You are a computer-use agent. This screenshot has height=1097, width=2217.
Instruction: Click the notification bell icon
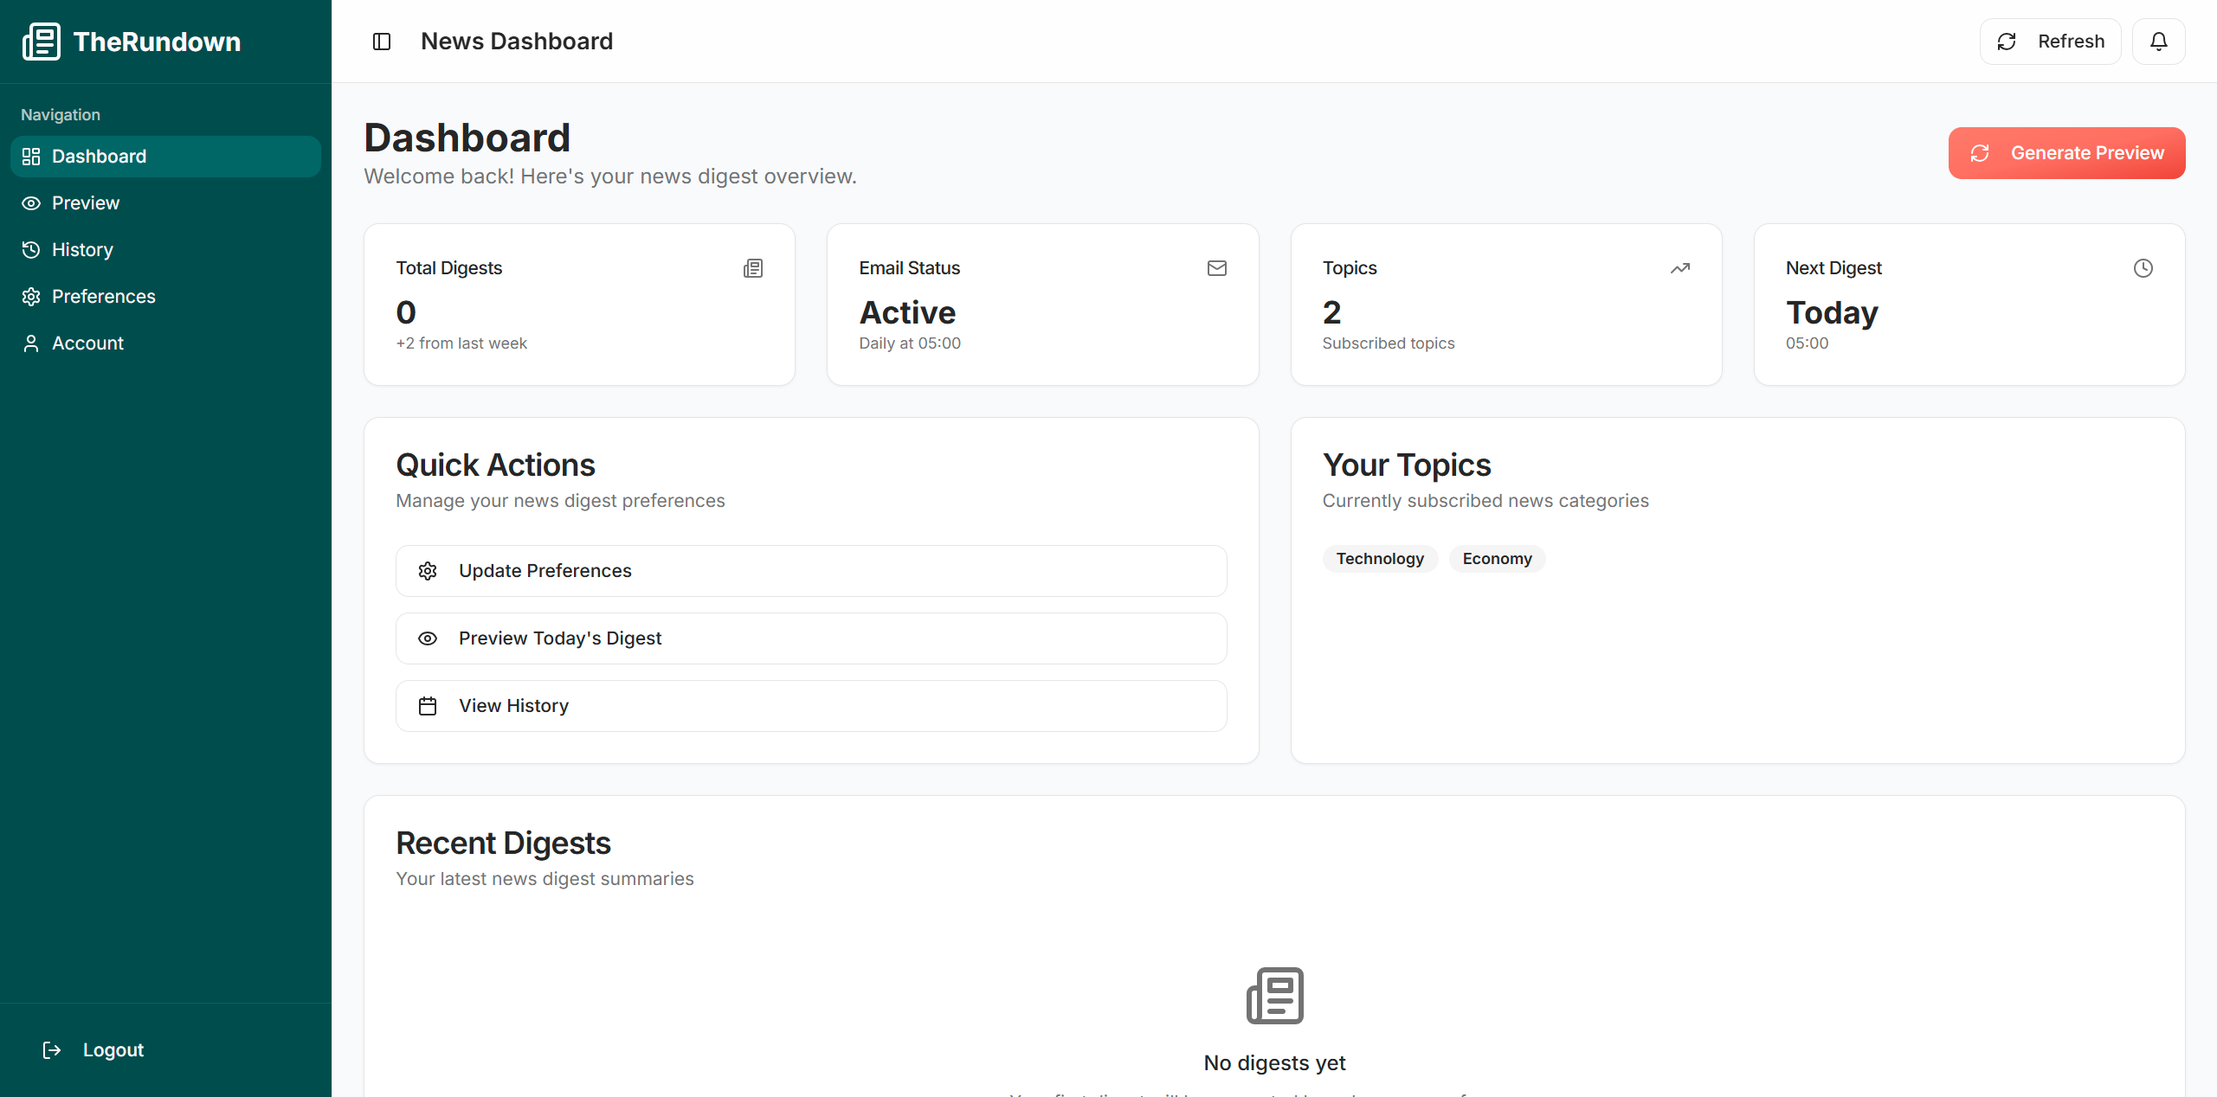(2158, 42)
